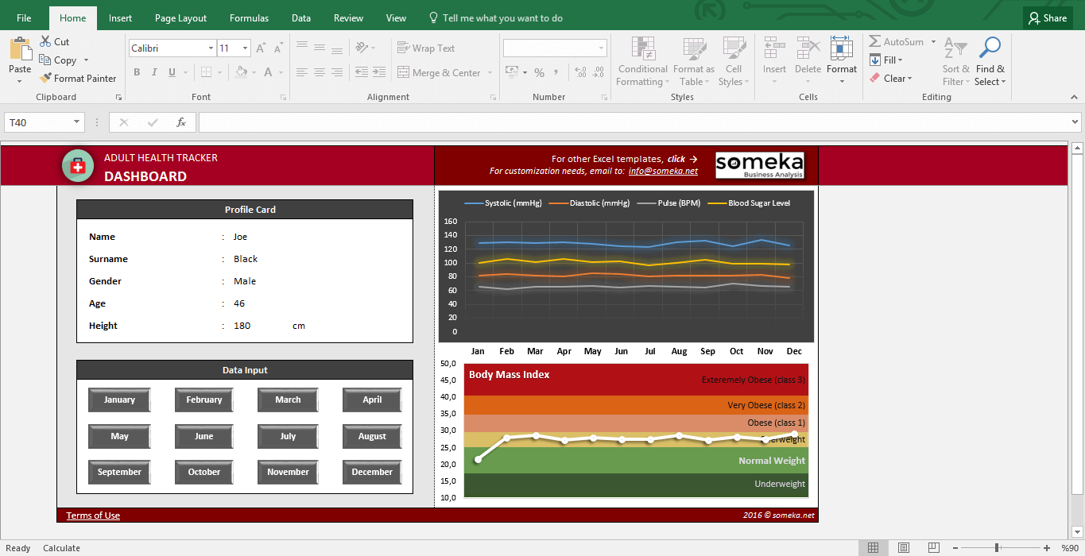Open the number format dropdown
The image size is (1085, 556).
click(x=600, y=48)
